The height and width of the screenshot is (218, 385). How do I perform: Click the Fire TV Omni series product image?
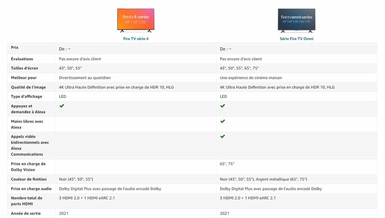(x=297, y=20)
